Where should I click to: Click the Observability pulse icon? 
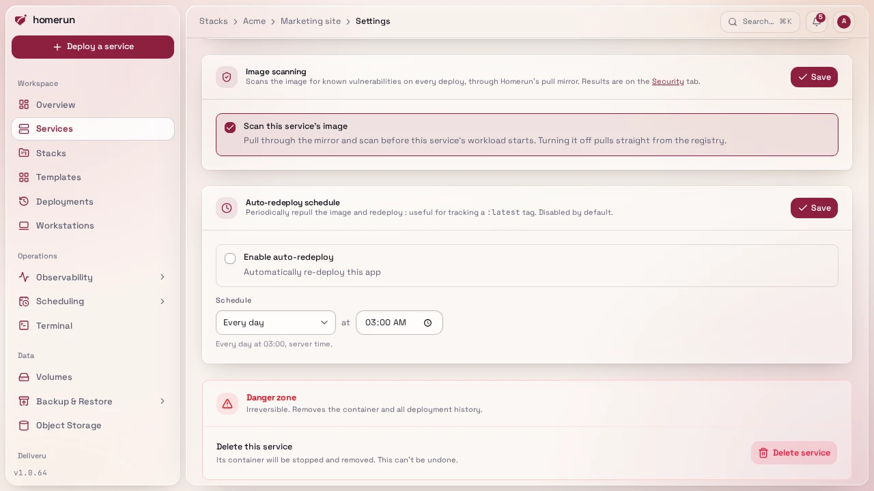click(x=24, y=277)
